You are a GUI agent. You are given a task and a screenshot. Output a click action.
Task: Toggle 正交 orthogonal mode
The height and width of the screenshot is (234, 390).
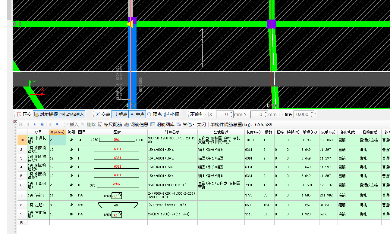pyautogui.click(x=24, y=114)
